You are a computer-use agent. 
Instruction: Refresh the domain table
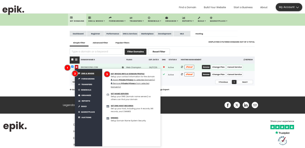pyautogui.click(x=248, y=60)
